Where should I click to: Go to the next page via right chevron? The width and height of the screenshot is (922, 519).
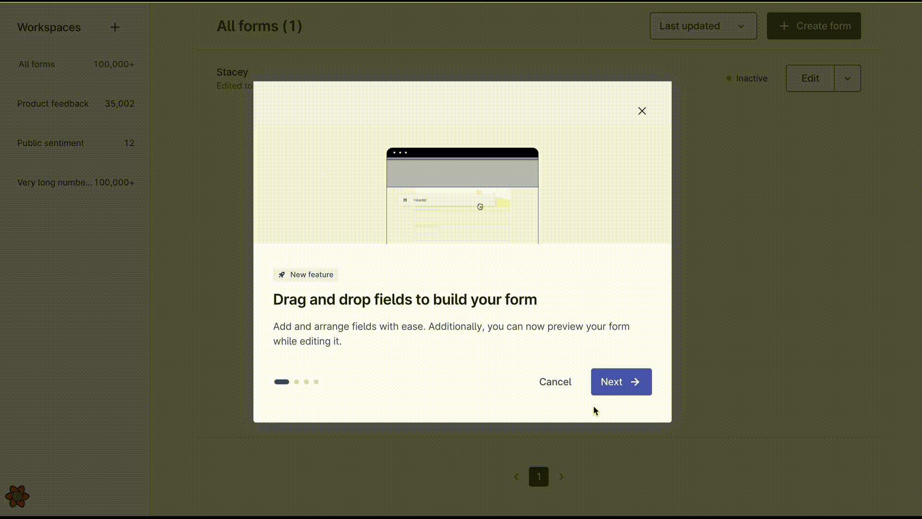(x=561, y=476)
